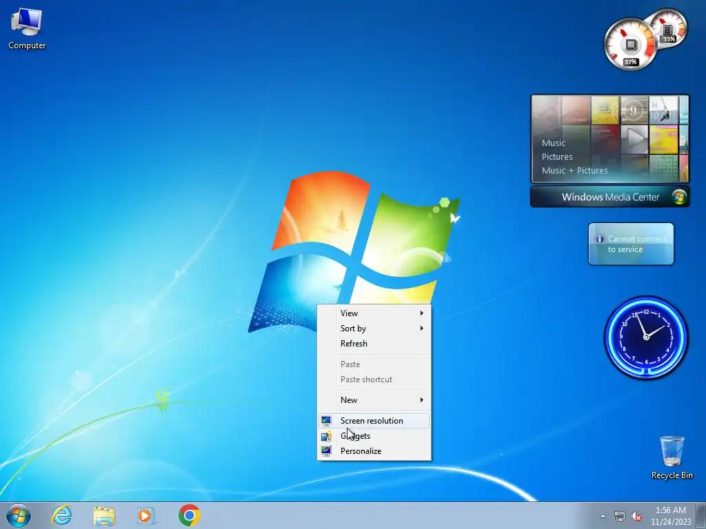
Task: Select the Recycle Bin desktop icon
Action: [672, 457]
